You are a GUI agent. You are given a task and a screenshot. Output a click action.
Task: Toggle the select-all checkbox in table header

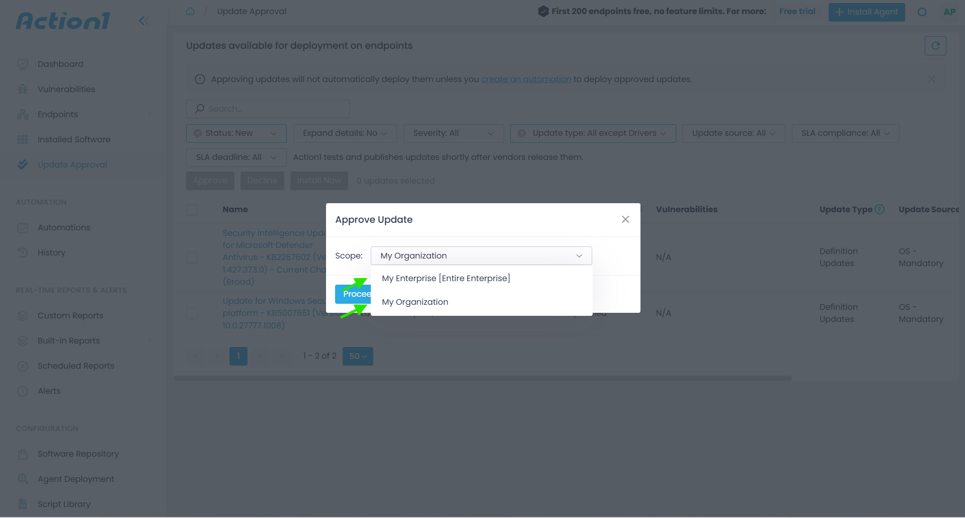(192, 210)
